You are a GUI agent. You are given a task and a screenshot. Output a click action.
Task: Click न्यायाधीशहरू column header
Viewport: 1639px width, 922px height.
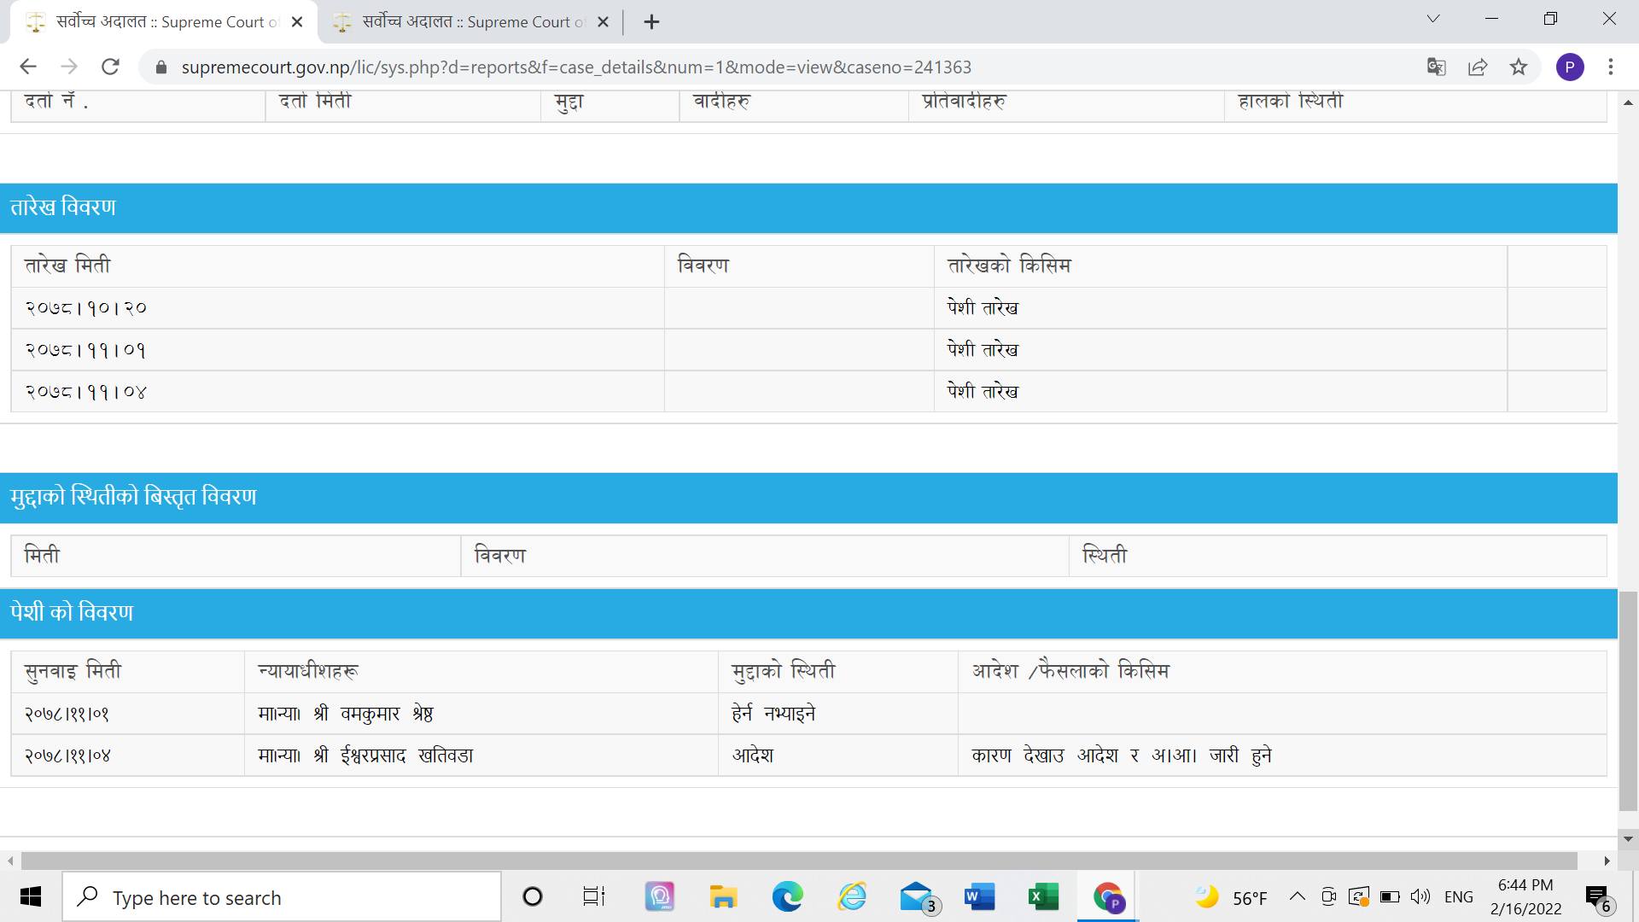(308, 671)
